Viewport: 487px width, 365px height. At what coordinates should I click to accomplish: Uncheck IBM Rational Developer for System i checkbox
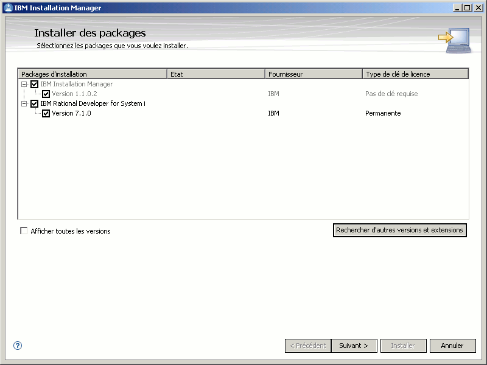pos(35,103)
